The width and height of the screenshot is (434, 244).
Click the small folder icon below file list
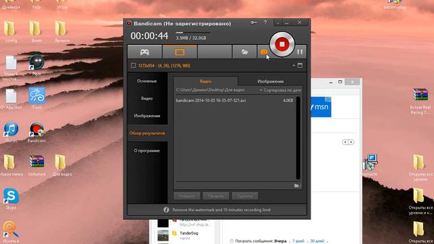tap(297, 186)
